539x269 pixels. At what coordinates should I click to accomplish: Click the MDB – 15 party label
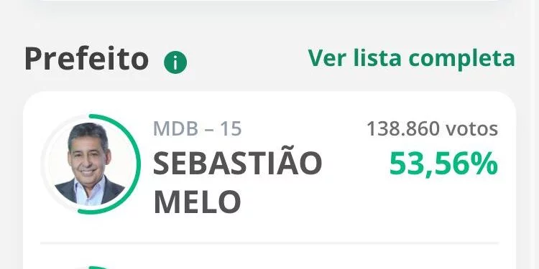coord(198,129)
